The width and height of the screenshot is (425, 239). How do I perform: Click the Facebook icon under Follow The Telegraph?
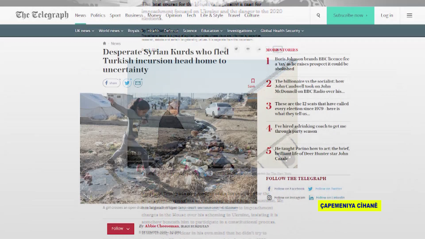point(269,189)
